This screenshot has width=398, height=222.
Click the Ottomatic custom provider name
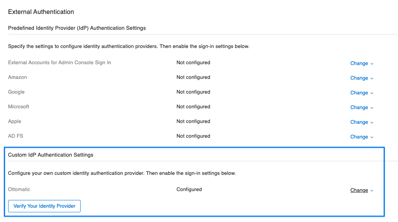click(19, 190)
